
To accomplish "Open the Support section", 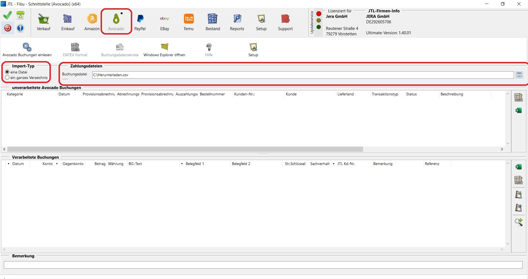I will [x=285, y=22].
